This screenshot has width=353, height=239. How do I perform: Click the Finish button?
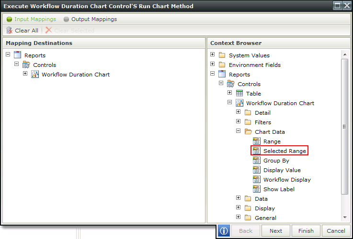coord(306,231)
